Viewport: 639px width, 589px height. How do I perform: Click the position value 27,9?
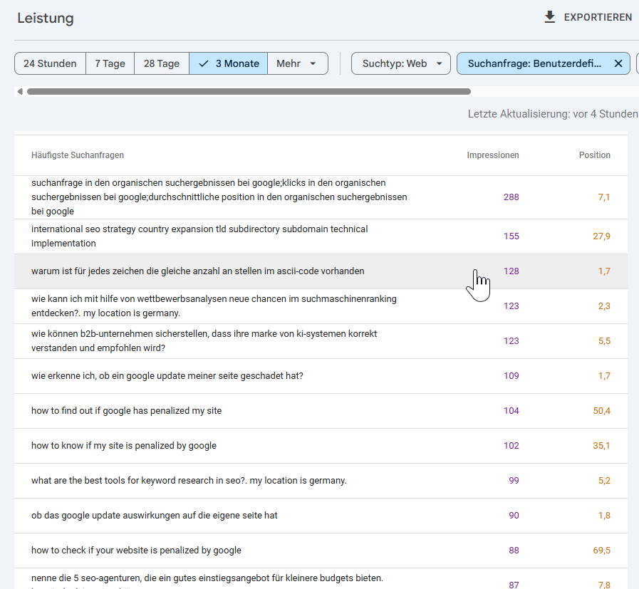[601, 236]
